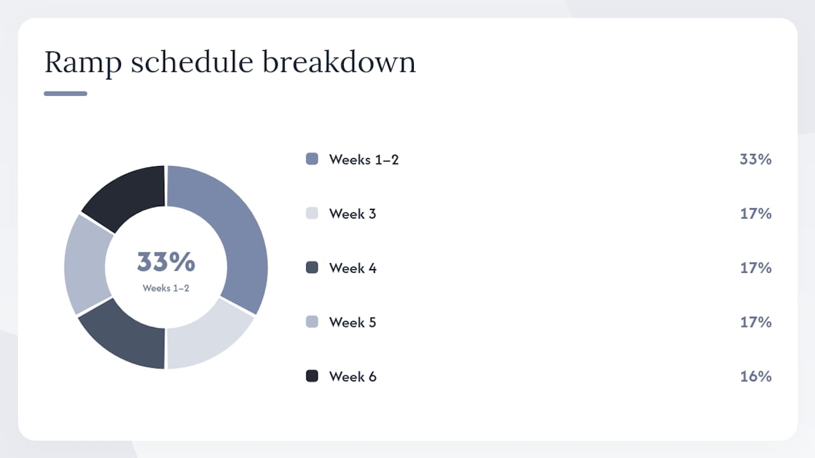Select the Weeks 1–2 legend label

coord(364,160)
